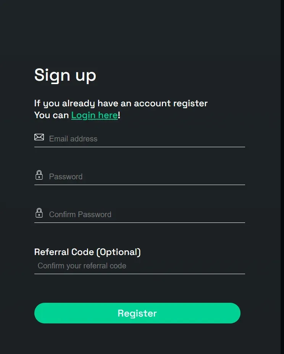Image resolution: width=284 pixels, height=354 pixels.
Task: Click the lock icon beside Confirm Password
Action: click(x=39, y=213)
